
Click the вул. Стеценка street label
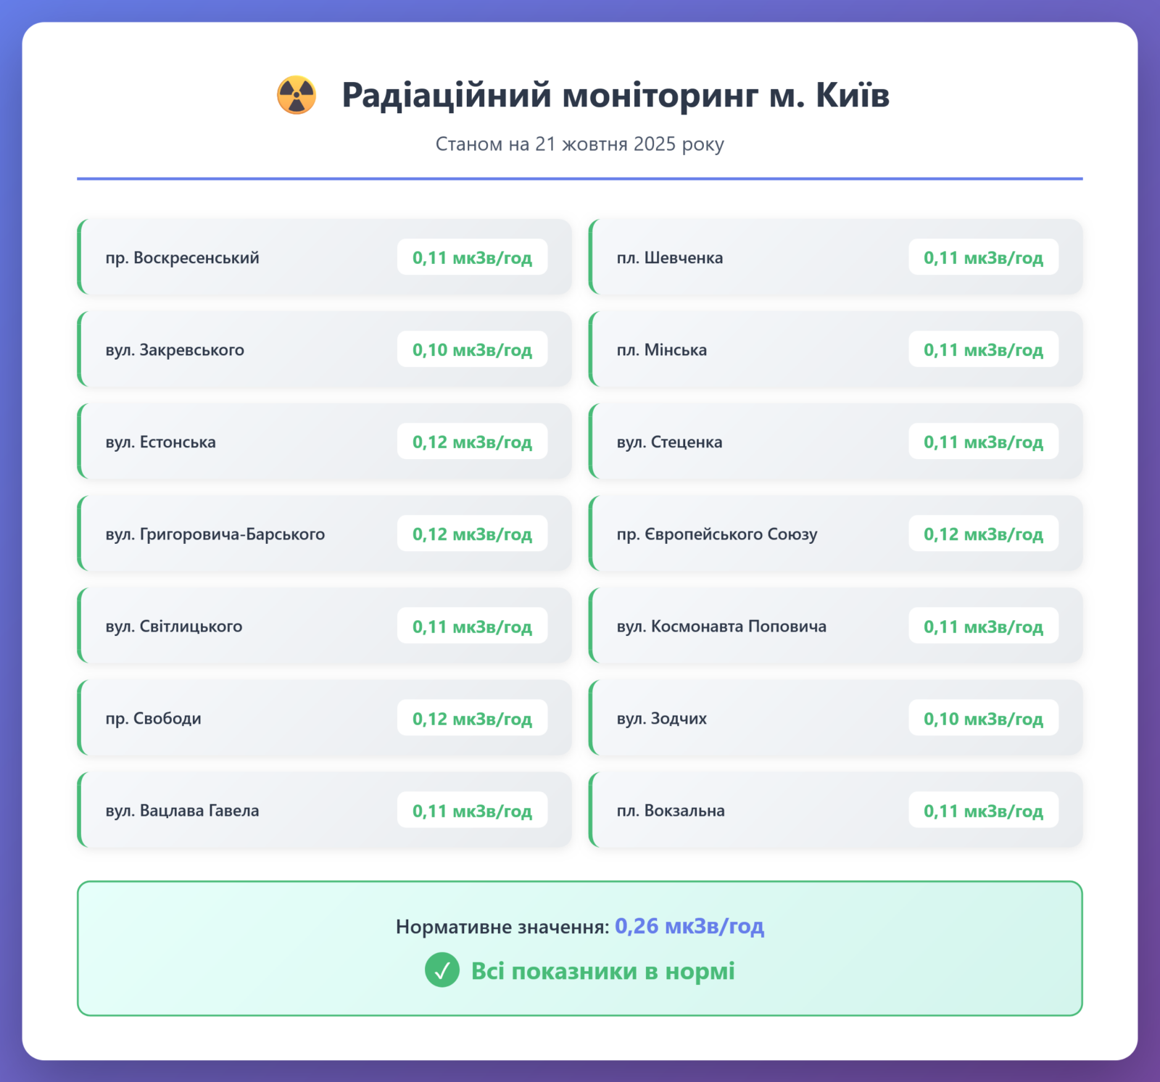tap(669, 442)
